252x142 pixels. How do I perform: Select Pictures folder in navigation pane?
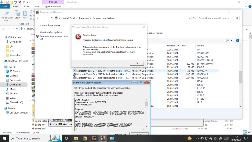coord(14,94)
